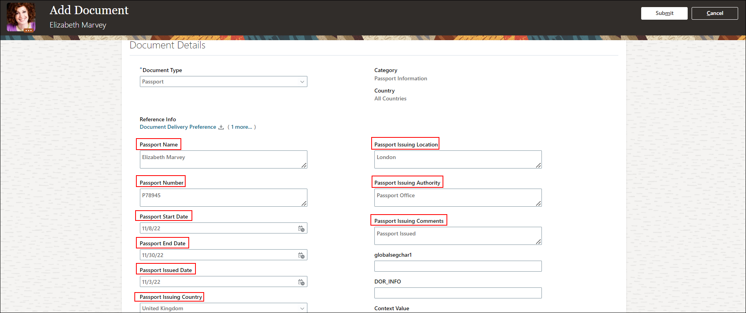Open the Passport End Date calendar picker

click(301, 256)
